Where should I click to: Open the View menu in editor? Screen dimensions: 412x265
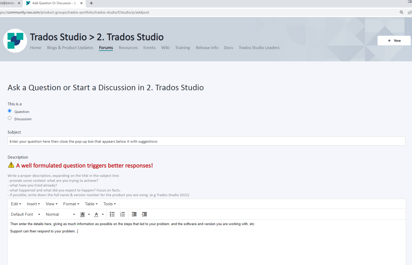51,204
